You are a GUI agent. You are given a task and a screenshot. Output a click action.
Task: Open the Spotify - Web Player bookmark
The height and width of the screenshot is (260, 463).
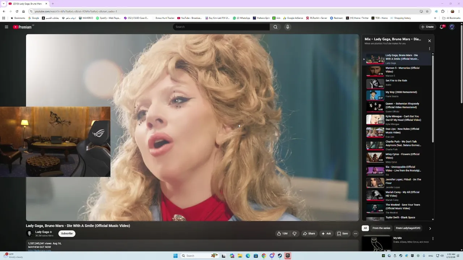coord(108,18)
